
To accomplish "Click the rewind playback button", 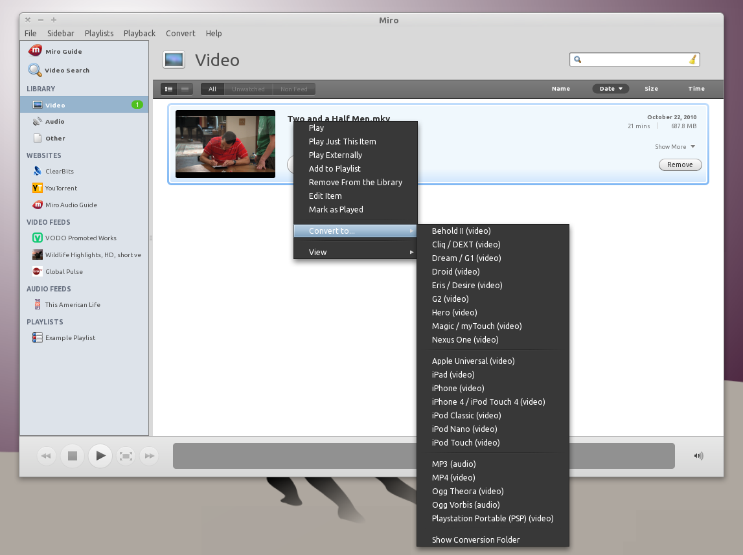I will tap(46, 455).
